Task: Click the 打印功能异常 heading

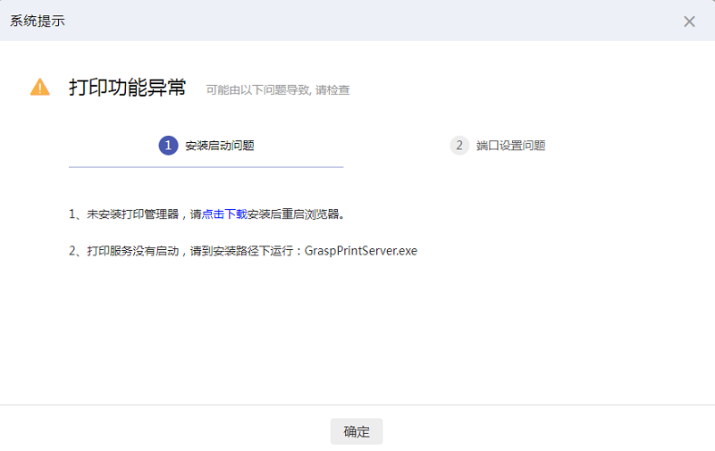Action: (x=127, y=88)
